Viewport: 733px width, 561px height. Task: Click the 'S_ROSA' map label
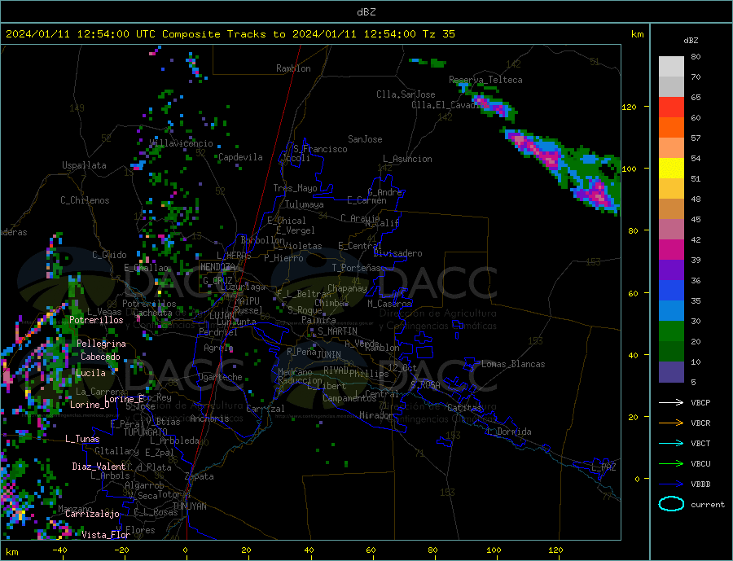(425, 385)
